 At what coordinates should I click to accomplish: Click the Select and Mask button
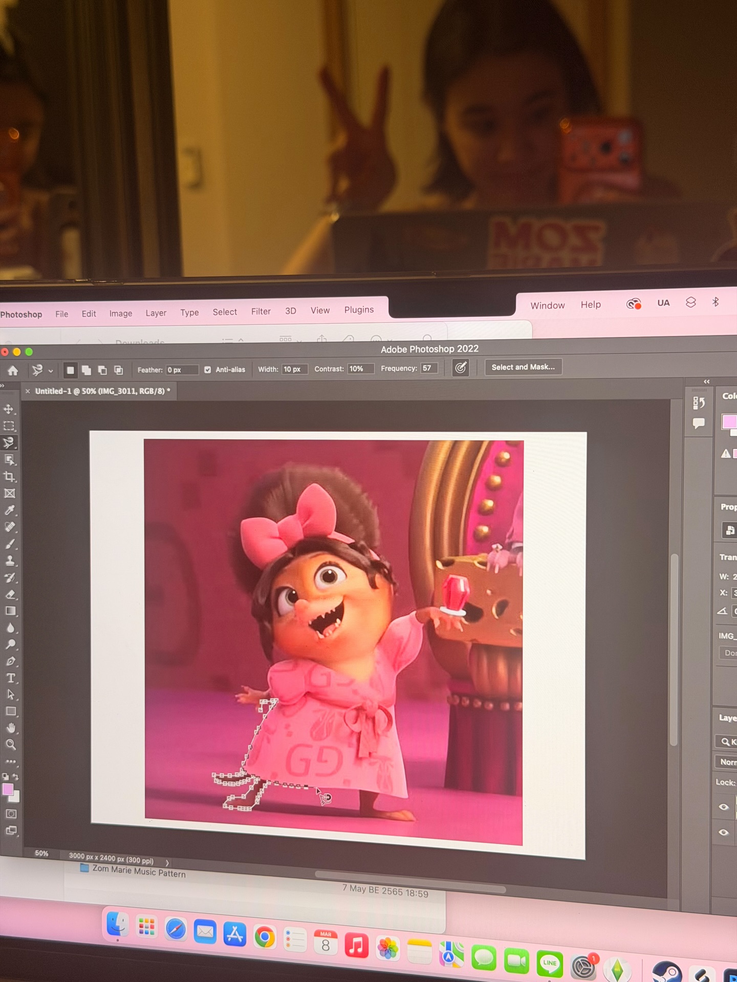[523, 367]
